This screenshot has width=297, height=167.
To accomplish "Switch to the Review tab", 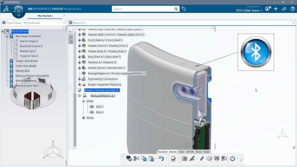I will coord(173,152).
